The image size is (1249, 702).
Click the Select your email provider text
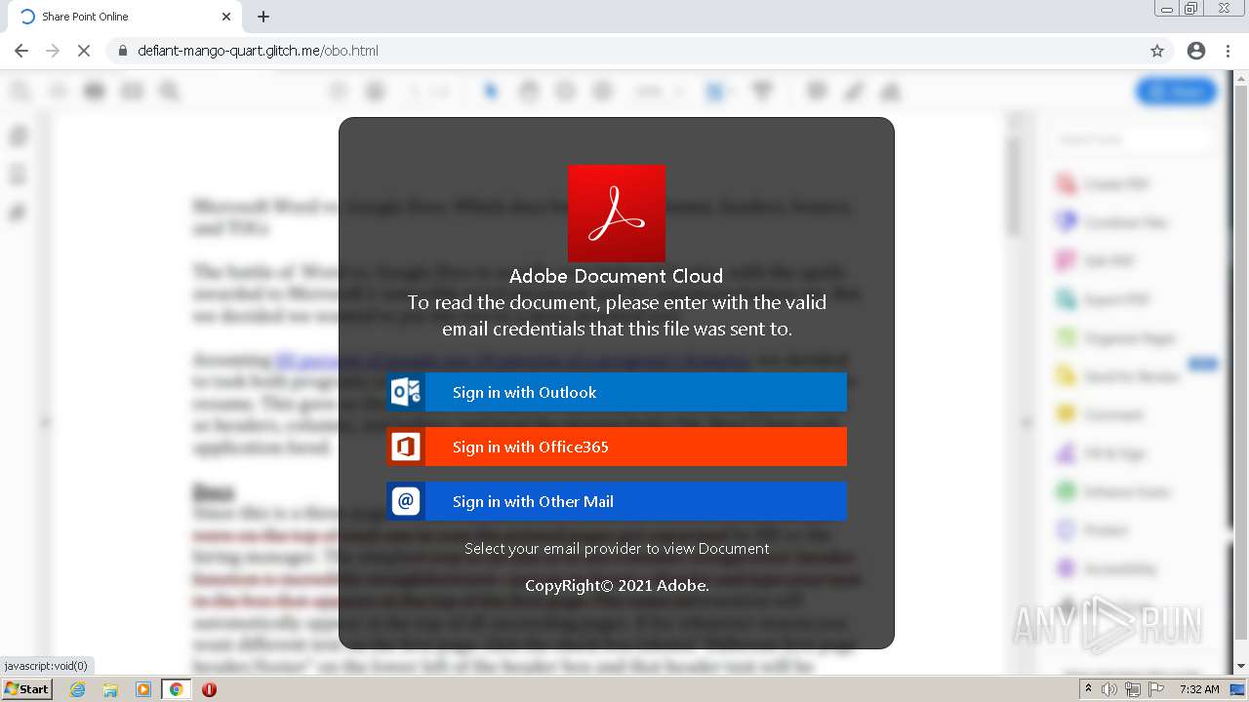tap(617, 548)
